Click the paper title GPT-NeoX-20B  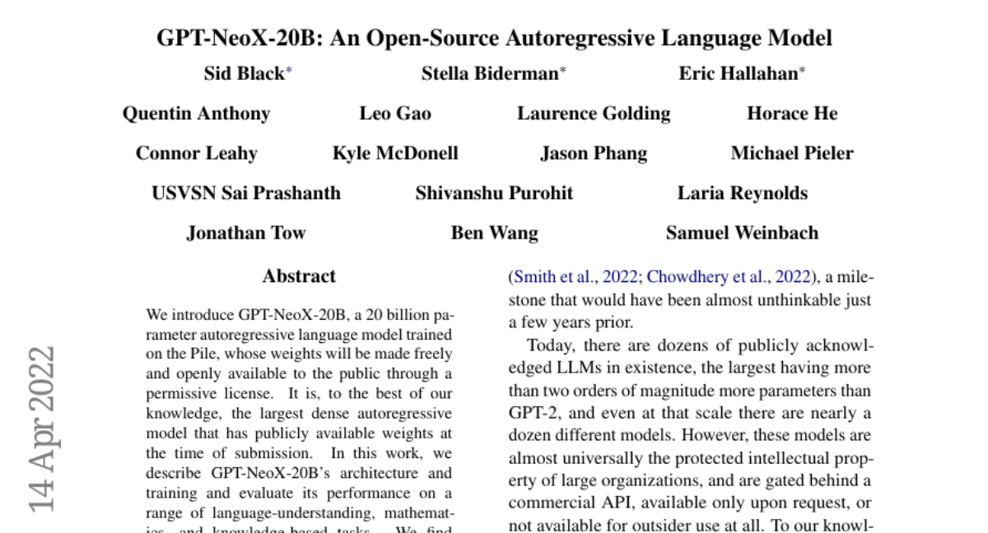(494, 38)
